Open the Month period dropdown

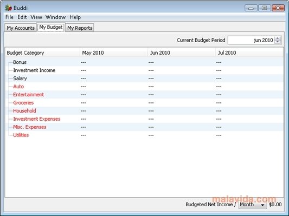(252, 205)
